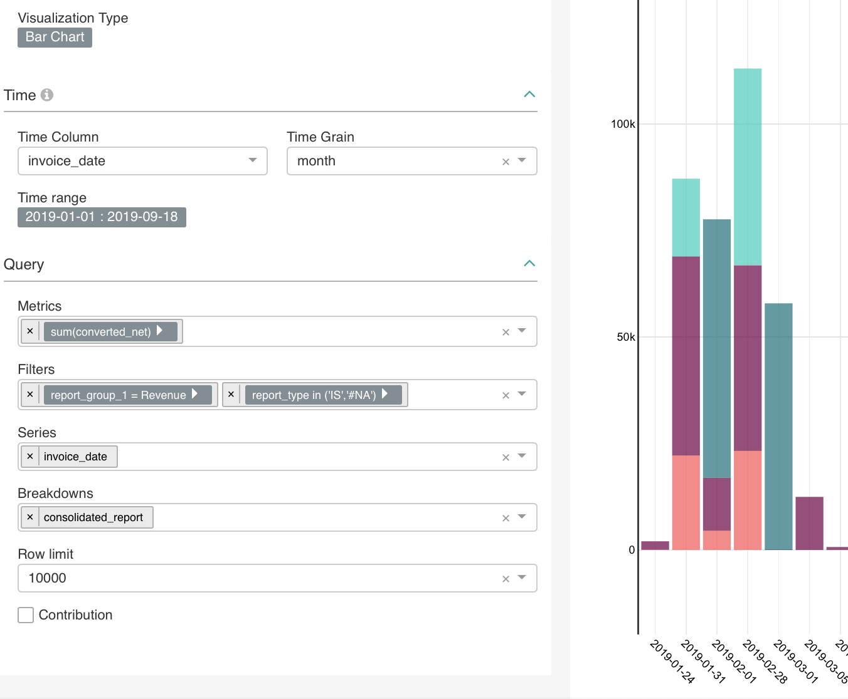Screen dimensions: 848x699
Task: Clear all Series values
Action: 506,457
